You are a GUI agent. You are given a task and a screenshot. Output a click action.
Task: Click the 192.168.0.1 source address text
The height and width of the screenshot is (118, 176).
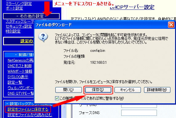pos(98,63)
